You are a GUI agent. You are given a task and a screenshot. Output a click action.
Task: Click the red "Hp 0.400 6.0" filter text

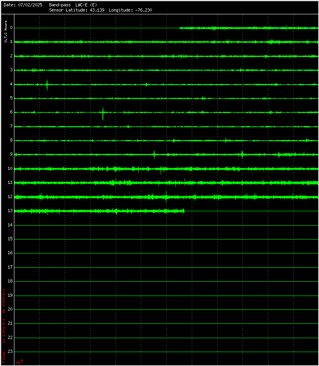4,301
